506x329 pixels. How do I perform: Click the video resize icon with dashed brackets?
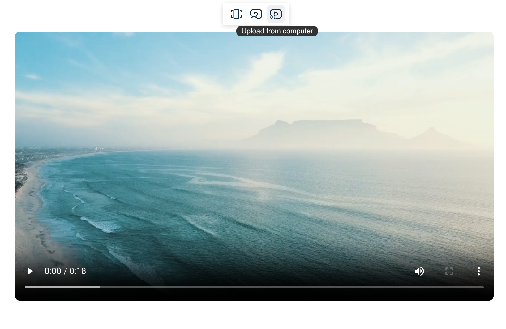[x=236, y=14]
